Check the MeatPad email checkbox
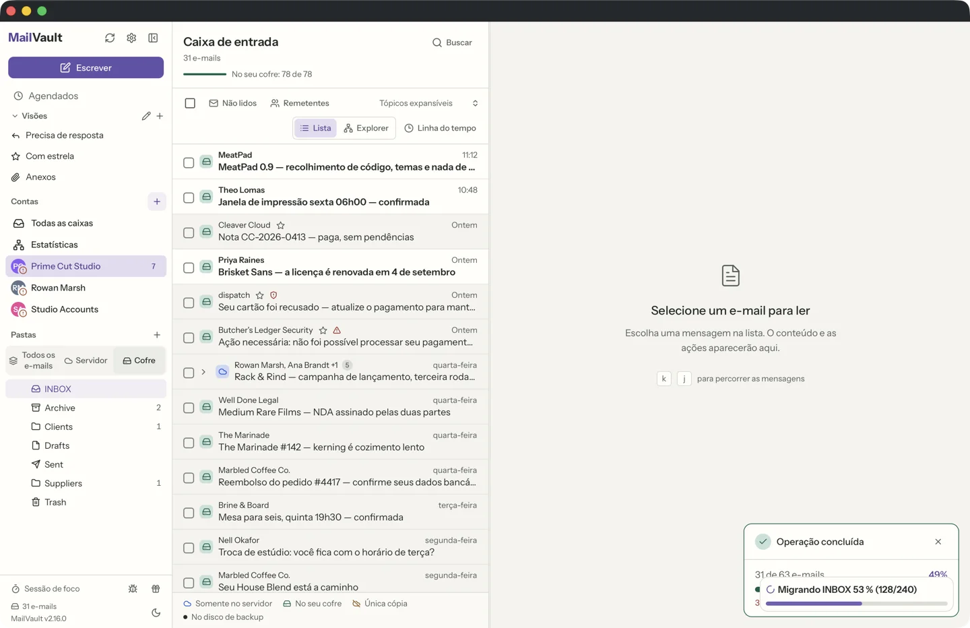 pyautogui.click(x=189, y=162)
